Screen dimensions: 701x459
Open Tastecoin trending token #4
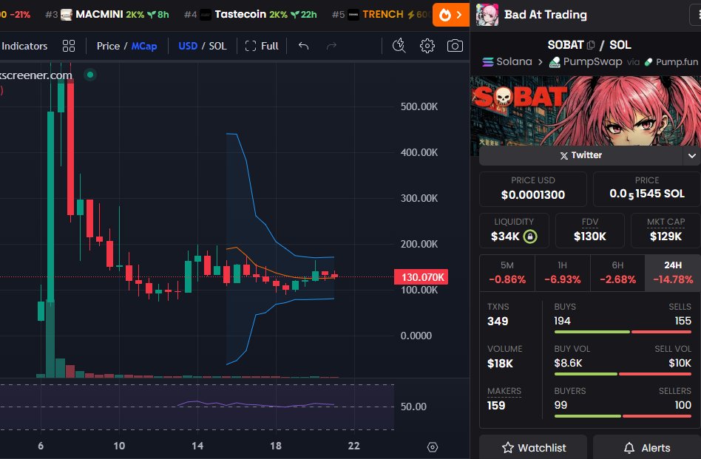(x=251, y=15)
